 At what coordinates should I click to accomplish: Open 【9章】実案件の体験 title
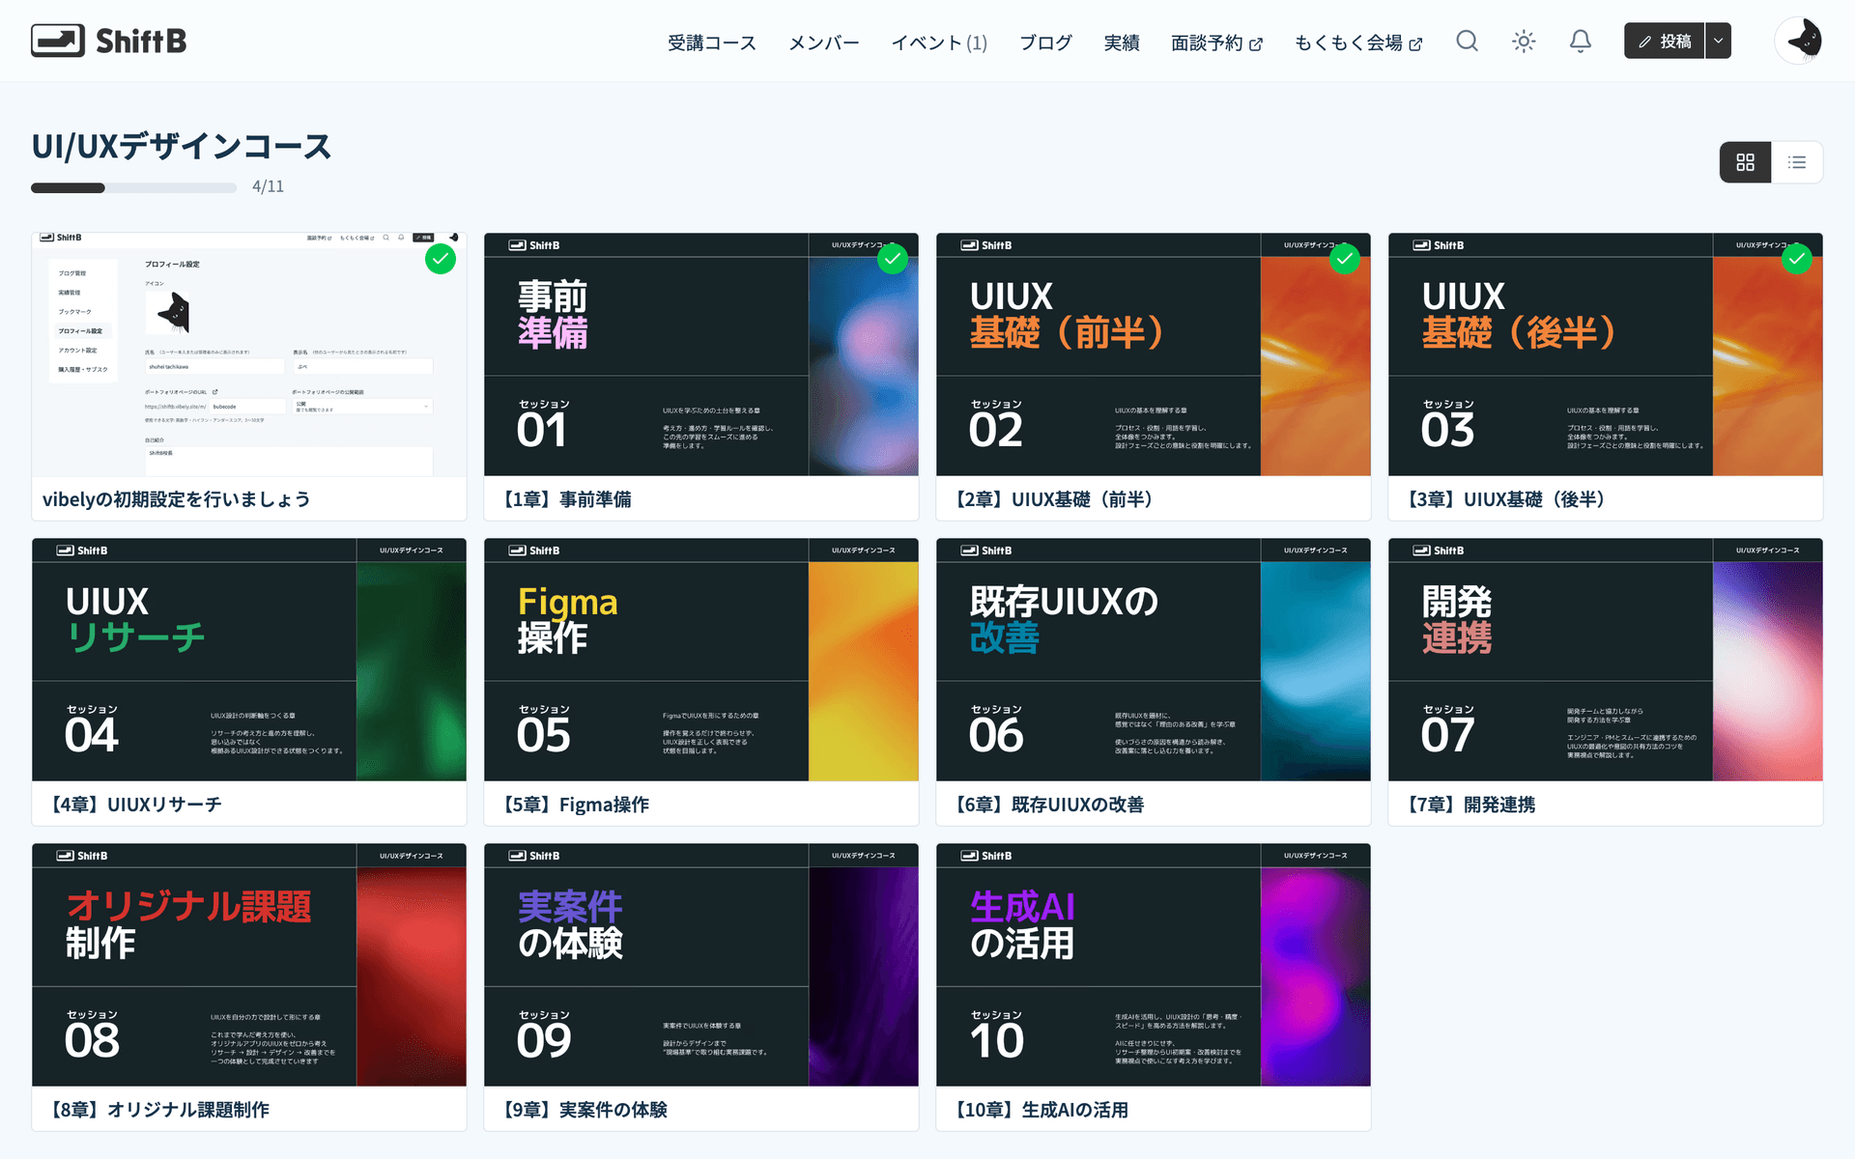pyautogui.click(x=583, y=1110)
